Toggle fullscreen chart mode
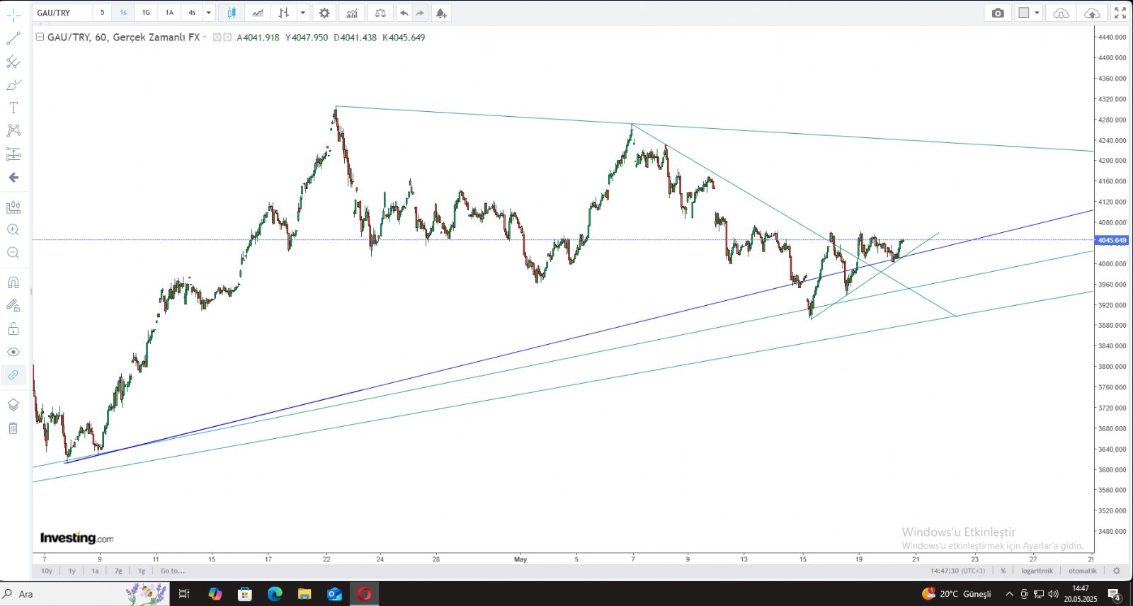This screenshot has width=1133, height=606. [x=1120, y=13]
